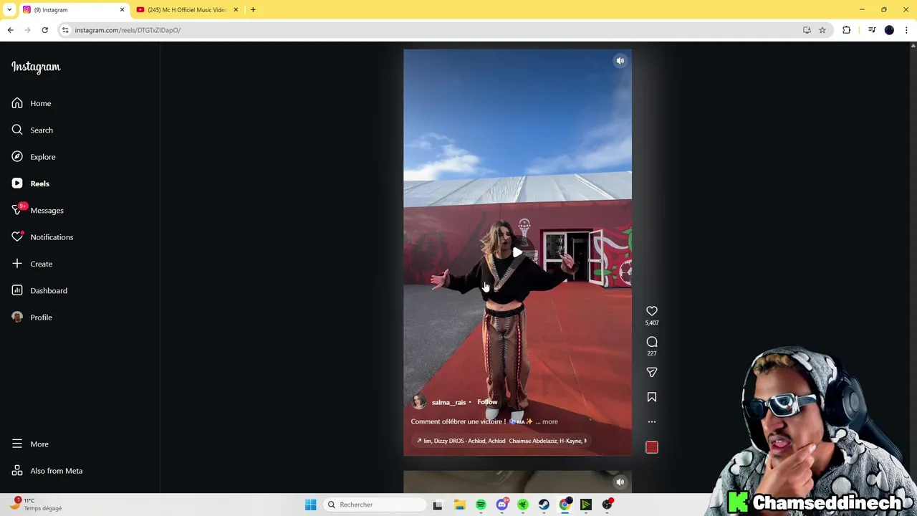The width and height of the screenshot is (917, 516).
Task: Open Chrome media controls
Action: click(872, 30)
